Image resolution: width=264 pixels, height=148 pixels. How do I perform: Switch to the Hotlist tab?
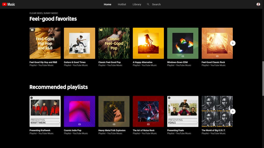tap(122, 4)
